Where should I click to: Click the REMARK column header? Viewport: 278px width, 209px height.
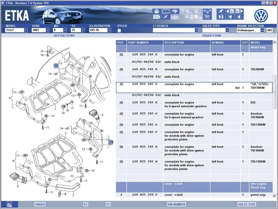tap(225, 43)
